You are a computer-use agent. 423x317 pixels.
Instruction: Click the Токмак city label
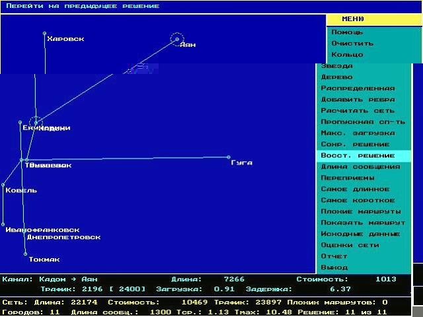point(44,260)
